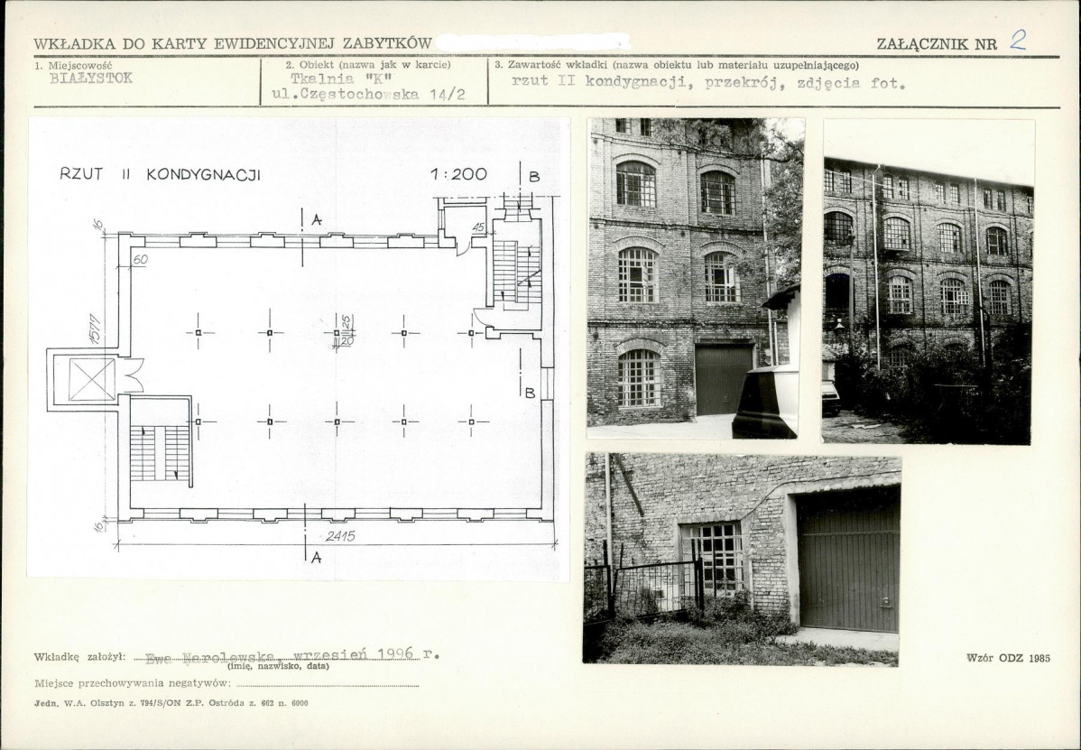Click the handwritten attachment number 2
Screen dimensions: 1081x750
pyautogui.click(x=1018, y=39)
